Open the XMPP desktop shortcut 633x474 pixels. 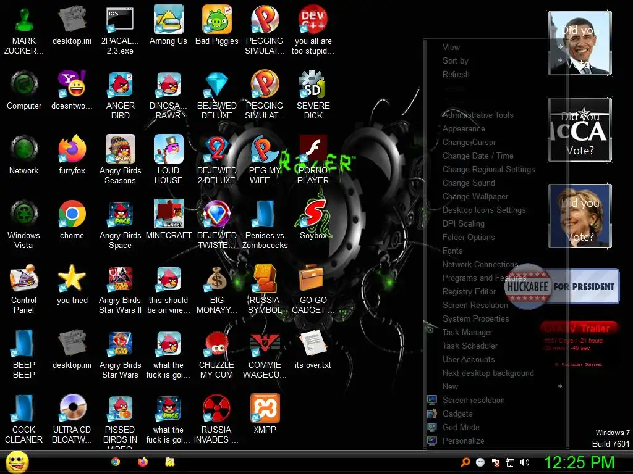(265, 414)
